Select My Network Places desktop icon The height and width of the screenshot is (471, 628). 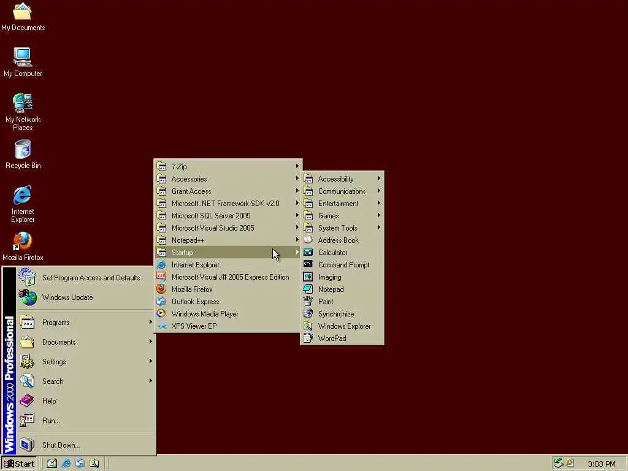pyautogui.click(x=23, y=112)
